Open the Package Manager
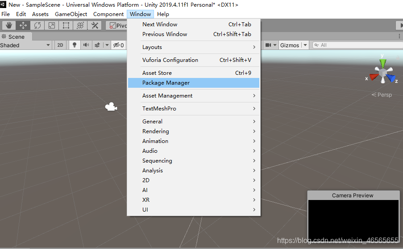The height and width of the screenshot is (249, 403). click(x=194, y=83)
